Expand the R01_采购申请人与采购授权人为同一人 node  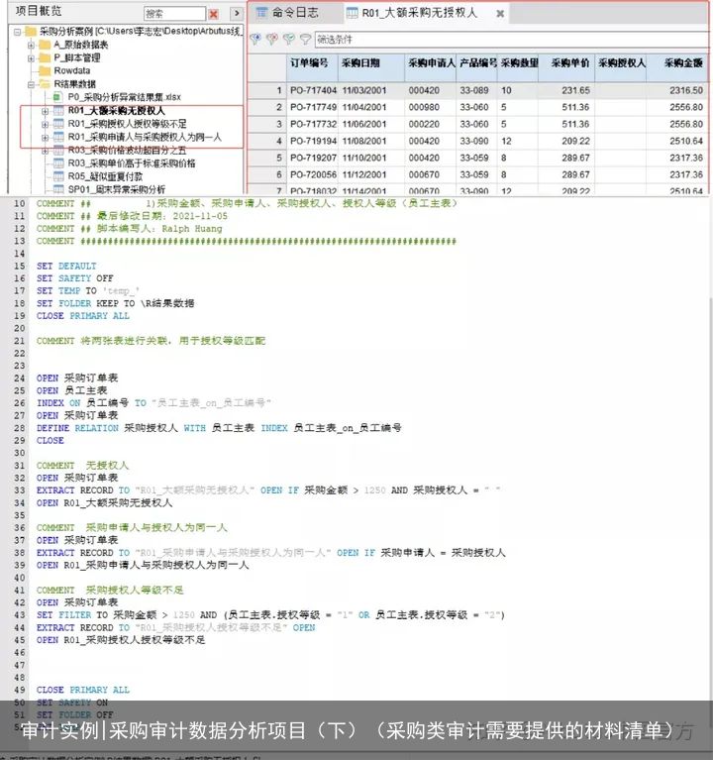(45, 137)
